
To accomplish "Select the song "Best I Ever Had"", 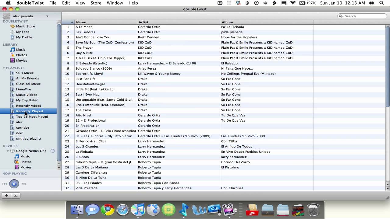I will click(x=87, y=95).
